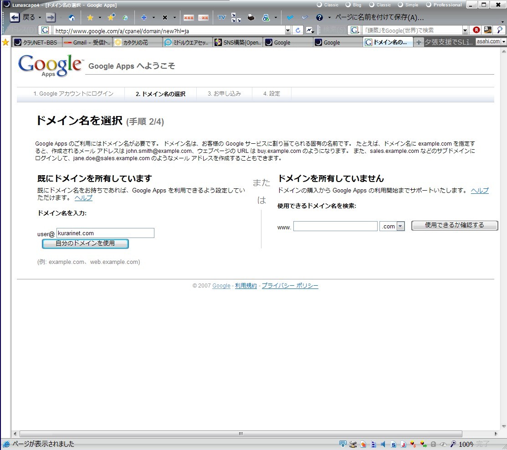This screenshot has width=507, height=450.
Task: Open the プライバシー ポリシー footer link
Action: pos(290,286)
